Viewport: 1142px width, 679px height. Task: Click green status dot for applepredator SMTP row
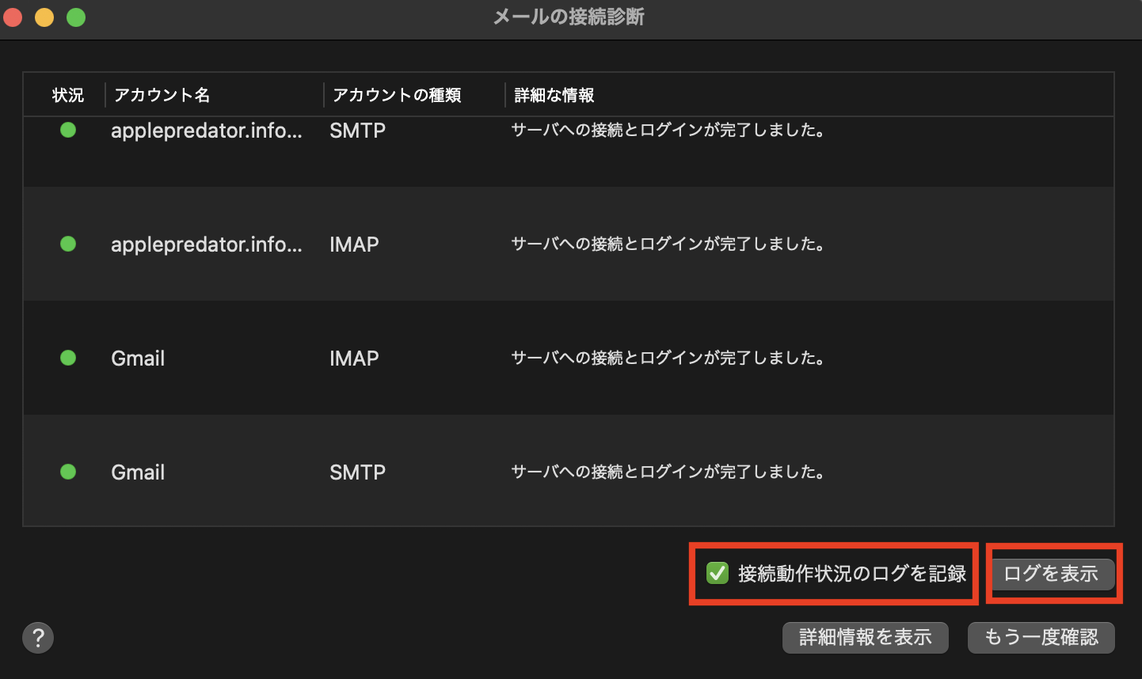[68, 130]
